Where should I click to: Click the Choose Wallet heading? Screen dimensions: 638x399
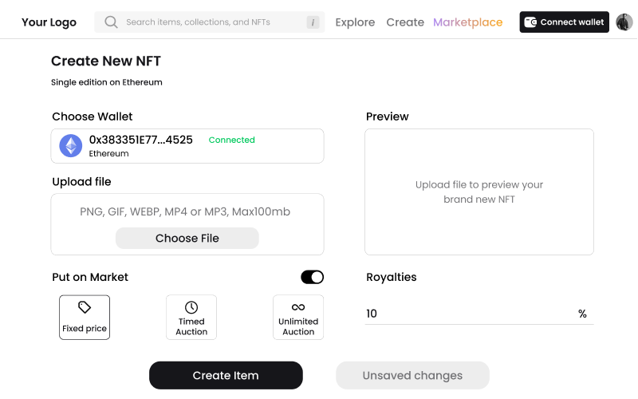[x=93, y=117]
